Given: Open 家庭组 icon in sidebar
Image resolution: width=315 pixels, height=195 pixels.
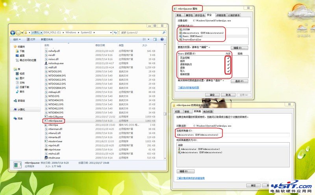Looking at the screenshot, I should tap(15, 100).
